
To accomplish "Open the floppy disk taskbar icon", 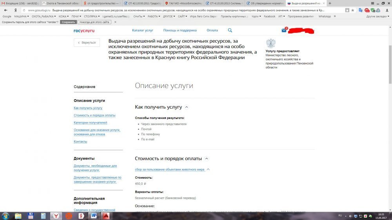I will click(x=31, y=216).
